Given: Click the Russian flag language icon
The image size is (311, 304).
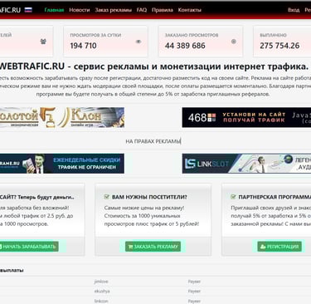Looking at the screenshot, I should [x=28, y=10].
